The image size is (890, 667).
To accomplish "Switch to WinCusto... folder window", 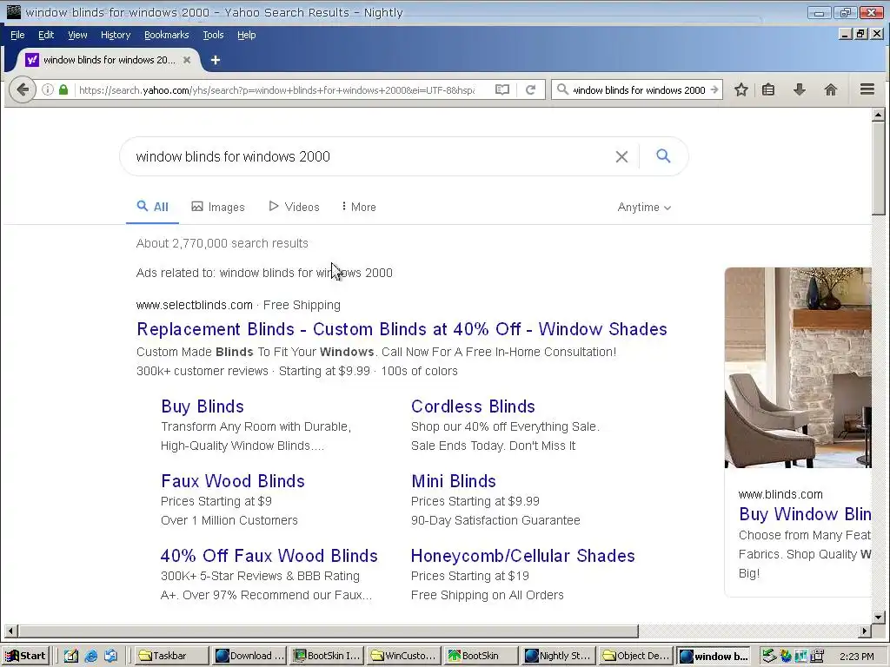I will pos(403,657).
